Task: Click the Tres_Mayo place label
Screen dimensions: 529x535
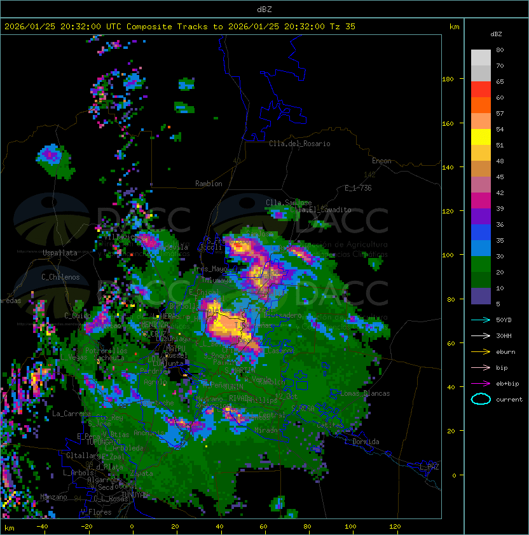Action: [x=210, y=269]
